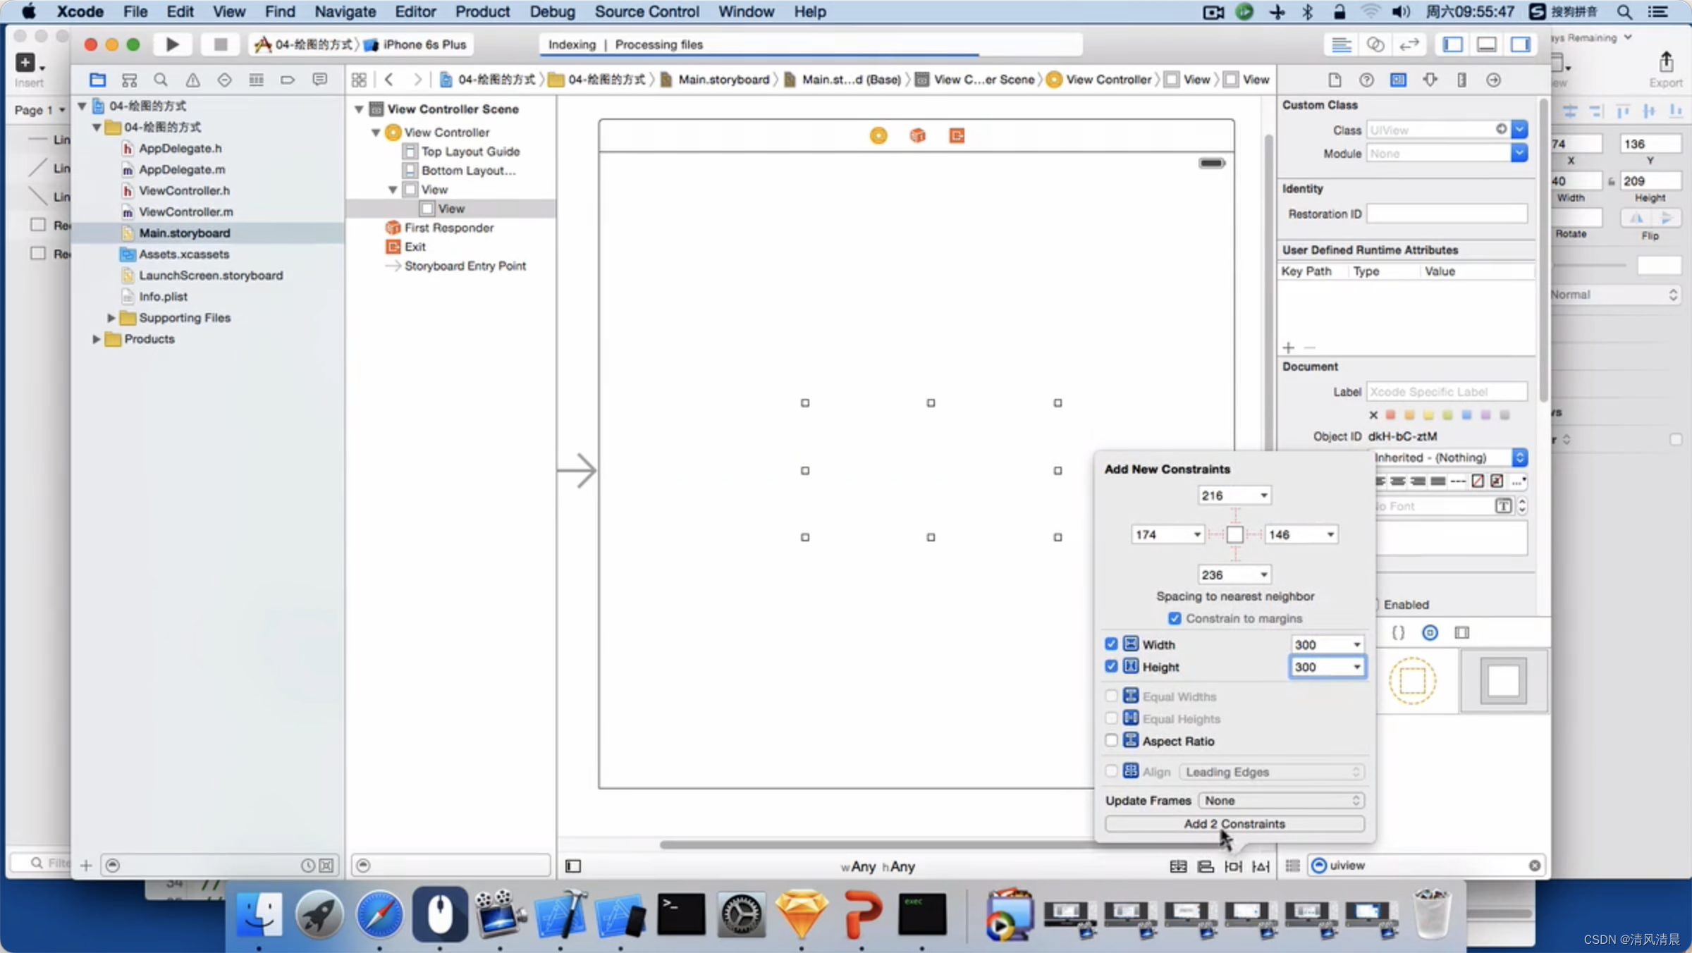Toggle Constrain to margins checkbox

coord(1175,617)
